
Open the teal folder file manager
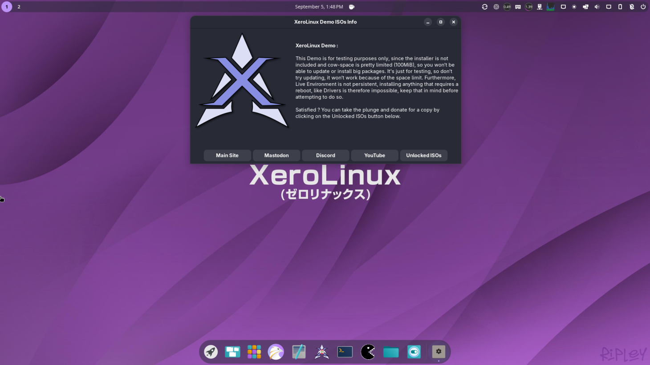[391, 352]
